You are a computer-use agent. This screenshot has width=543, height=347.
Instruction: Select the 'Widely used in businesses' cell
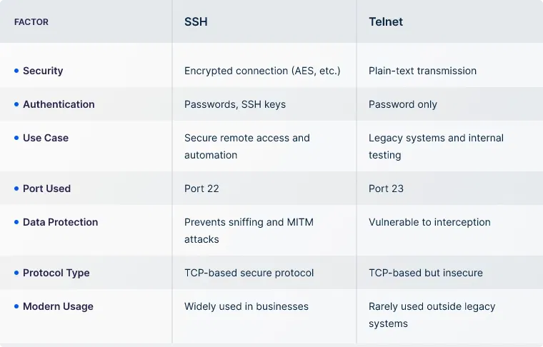[x=246, y=306]
